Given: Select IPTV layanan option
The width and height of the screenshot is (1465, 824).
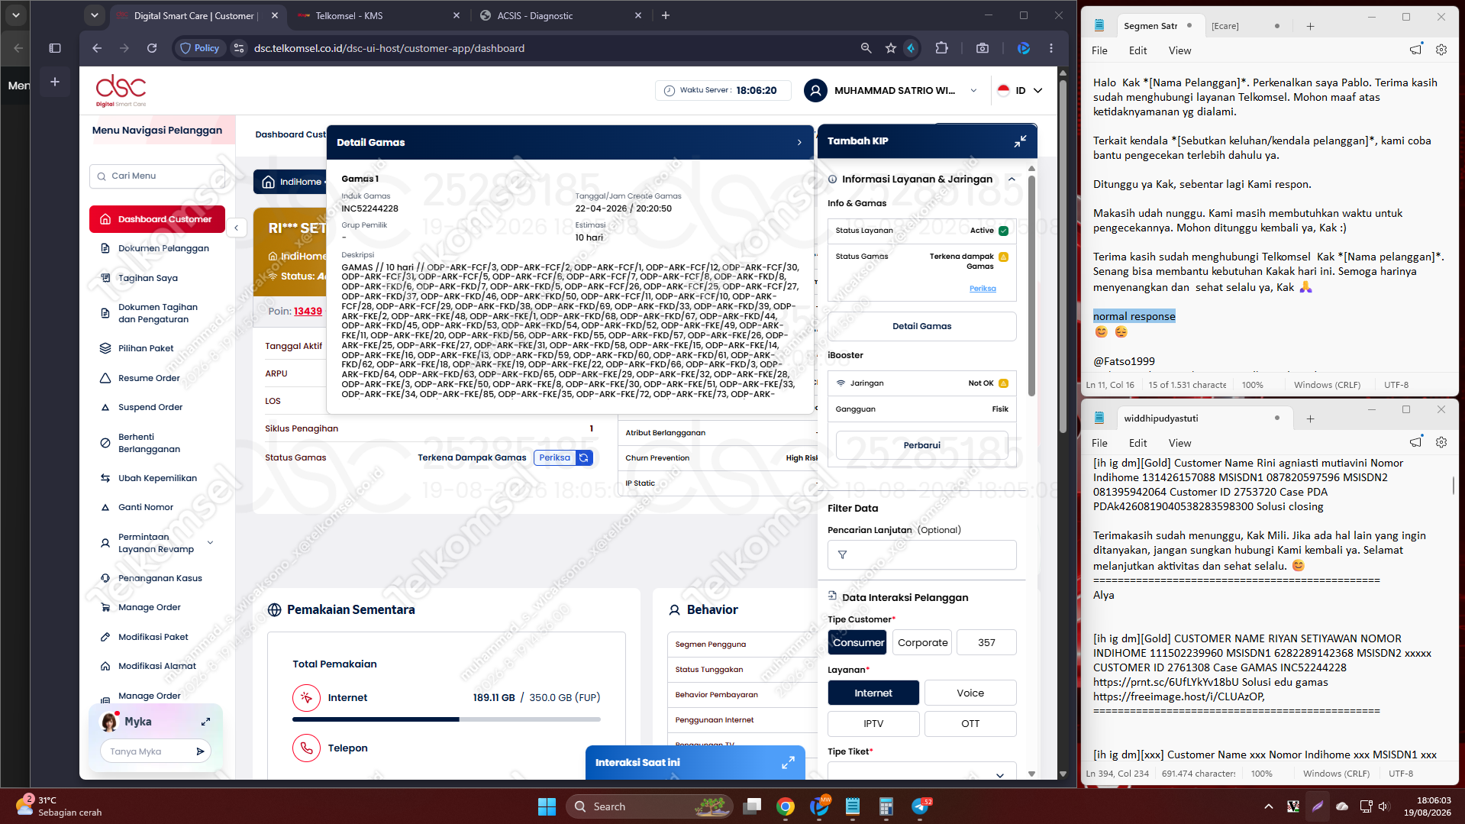Looking at the screenshot, I should [873, 723].
